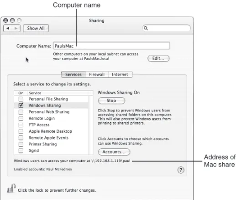Open the Accounts... dialog

114,152
